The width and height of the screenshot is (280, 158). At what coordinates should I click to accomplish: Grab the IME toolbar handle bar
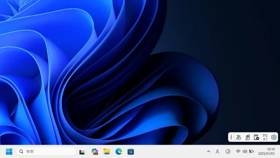231,137
